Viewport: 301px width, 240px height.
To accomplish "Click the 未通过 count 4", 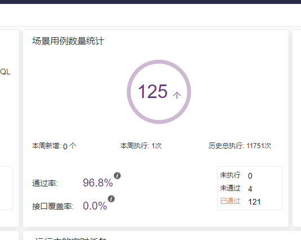I will pyautogui.click(x=250, y=189).
